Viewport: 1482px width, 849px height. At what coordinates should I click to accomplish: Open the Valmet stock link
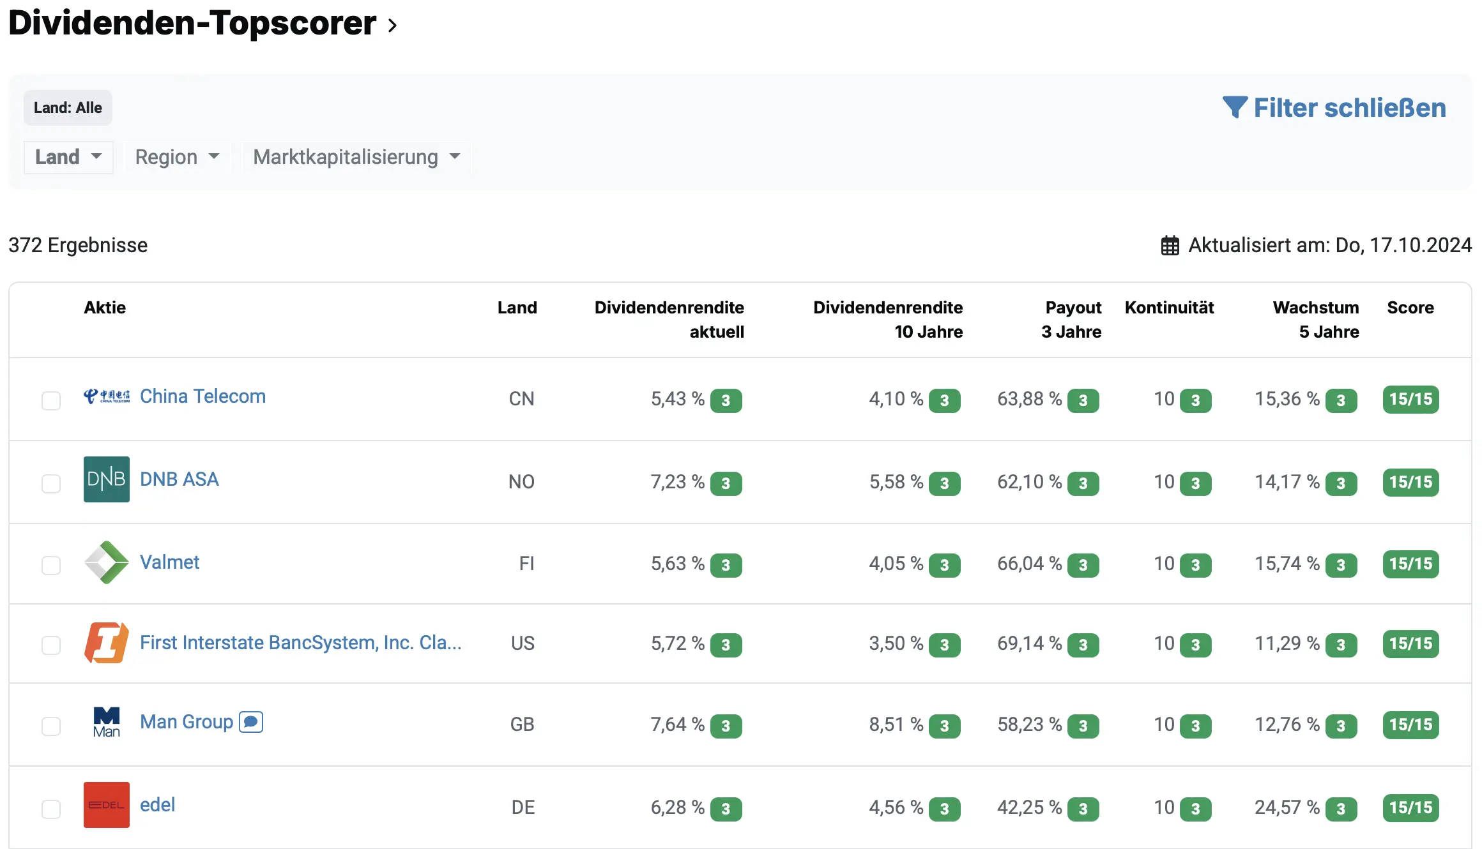click(x=169, y=562)
